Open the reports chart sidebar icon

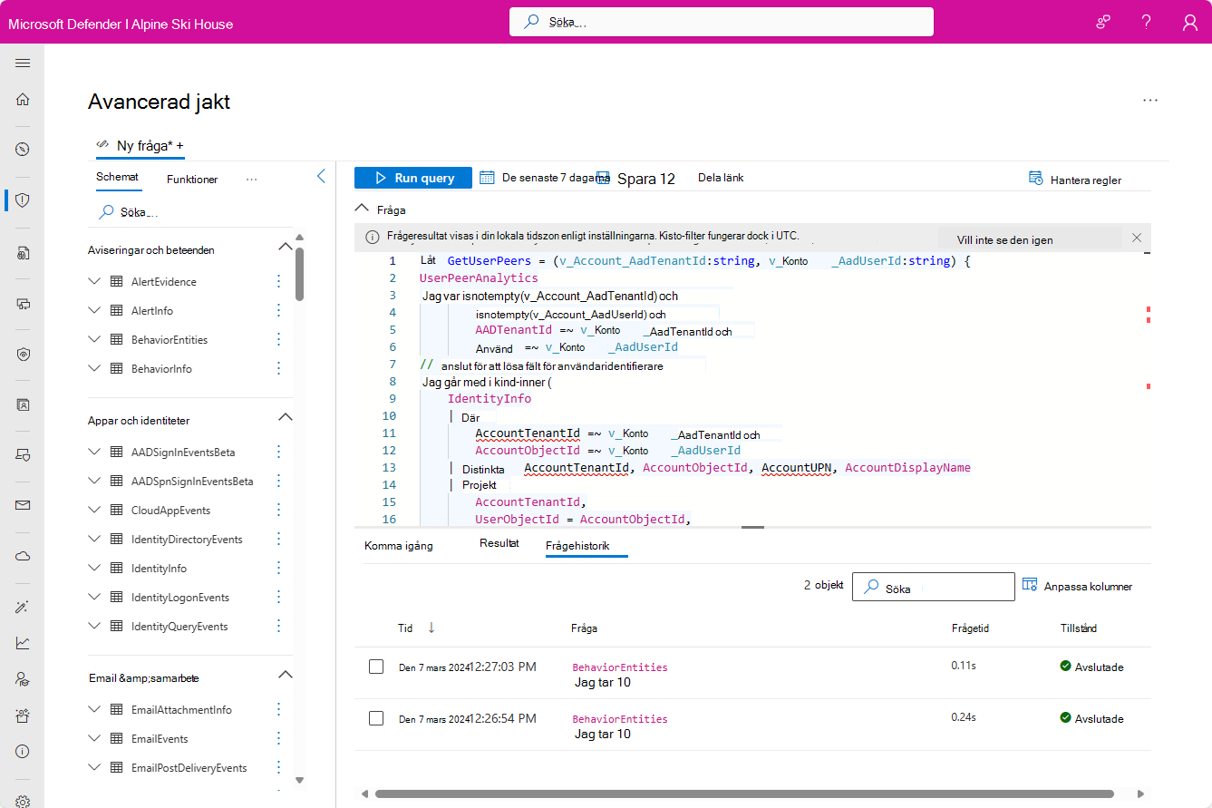click(x=23, y=643)
